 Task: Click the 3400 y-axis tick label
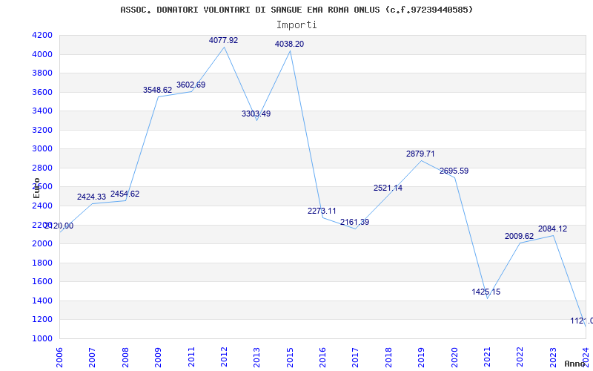(x=42, y=111)
